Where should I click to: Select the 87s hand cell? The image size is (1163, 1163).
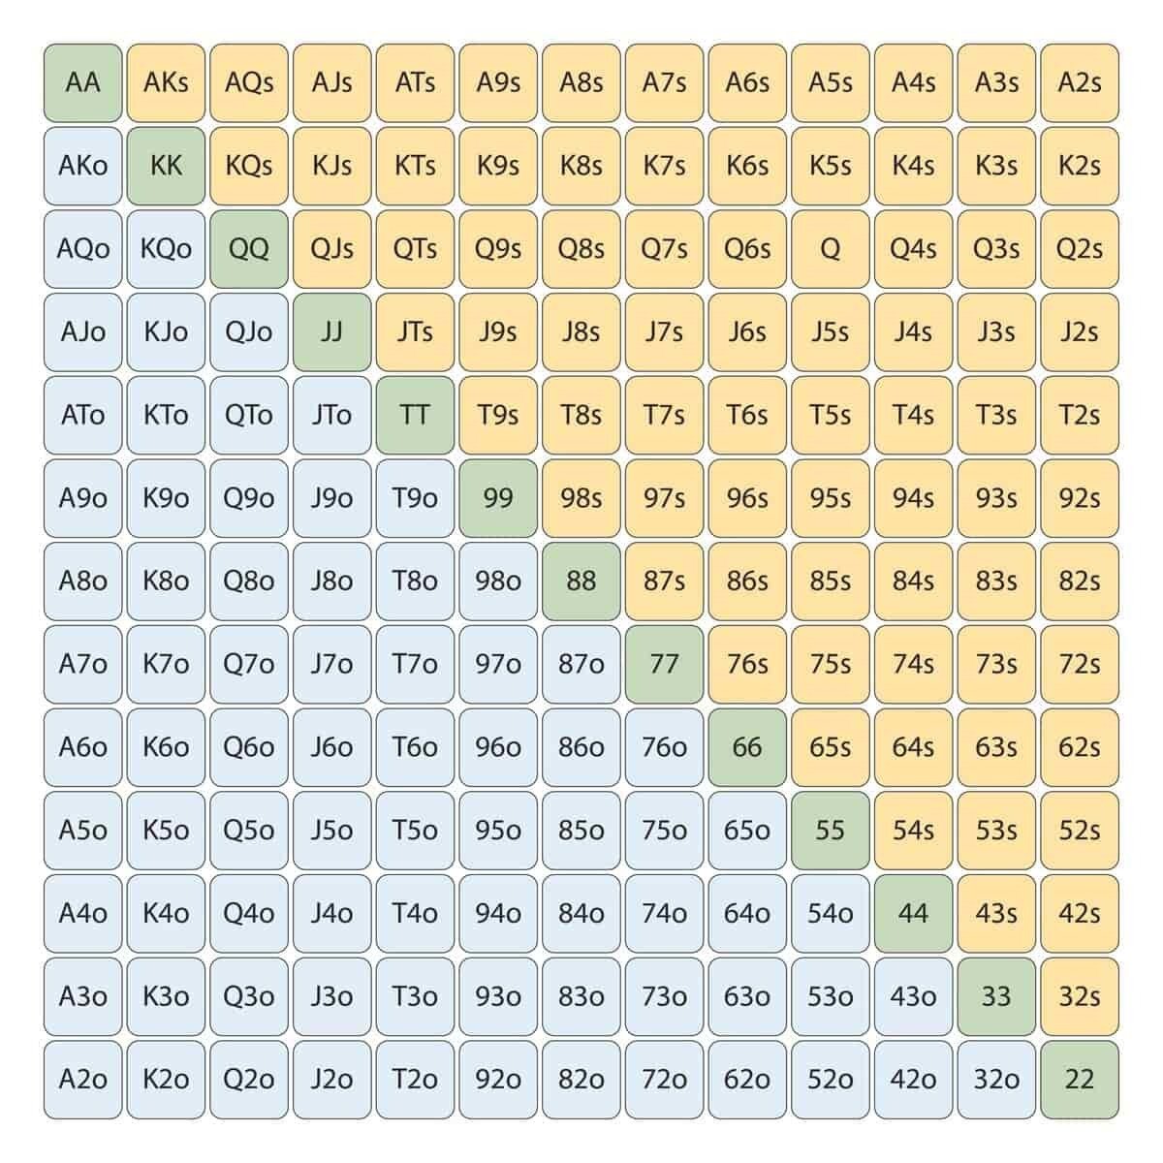tap(664, 581)
